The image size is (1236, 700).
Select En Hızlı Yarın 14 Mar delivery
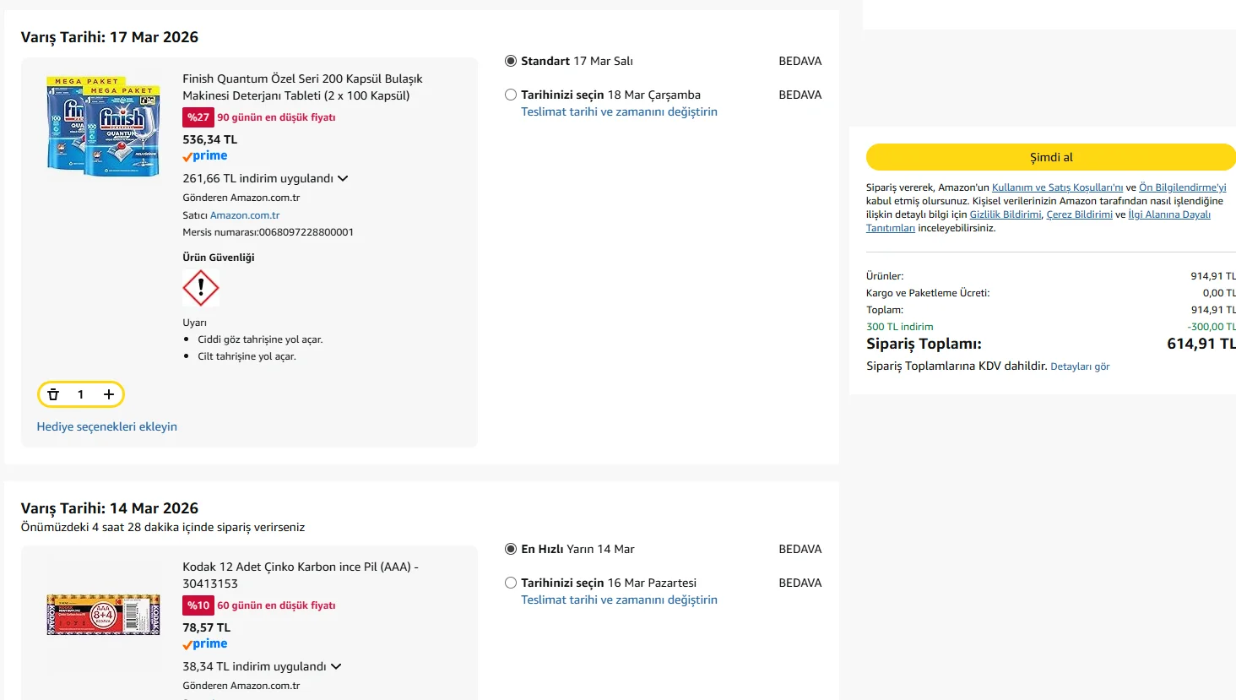(x=511, y=549)
